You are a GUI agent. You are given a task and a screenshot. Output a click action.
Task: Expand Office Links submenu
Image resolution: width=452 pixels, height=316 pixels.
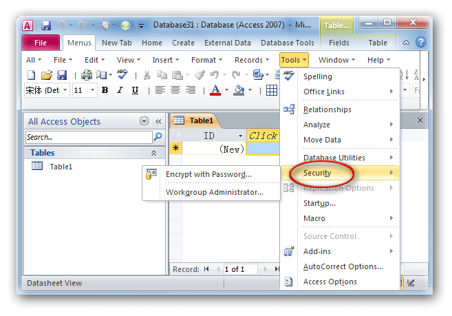tap(340, 92)
